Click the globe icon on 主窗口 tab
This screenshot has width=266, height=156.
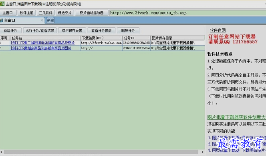[2, 20]
